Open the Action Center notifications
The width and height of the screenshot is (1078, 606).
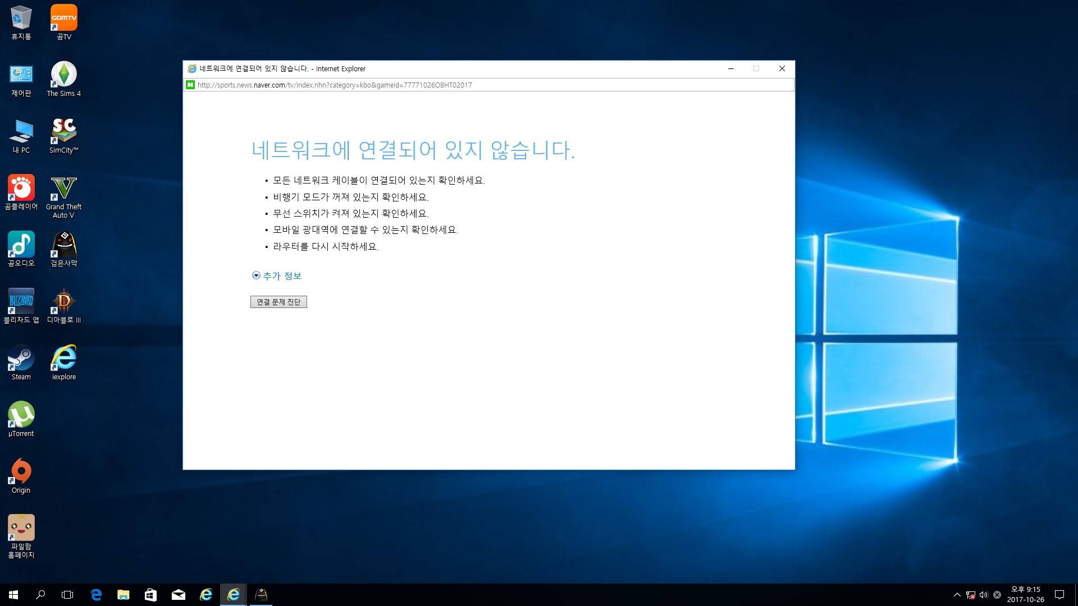(x=1059, y=595)
